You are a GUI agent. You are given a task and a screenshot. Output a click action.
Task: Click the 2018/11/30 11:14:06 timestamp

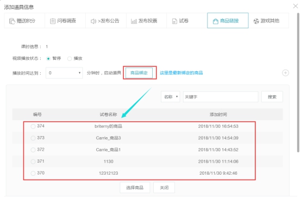coord(218,162)
